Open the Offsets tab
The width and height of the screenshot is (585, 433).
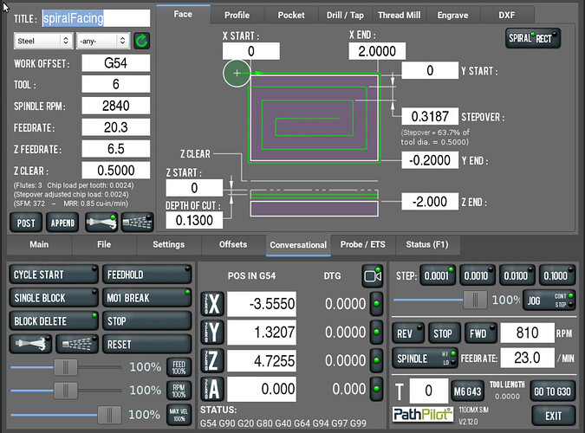(x=233, y=245)
